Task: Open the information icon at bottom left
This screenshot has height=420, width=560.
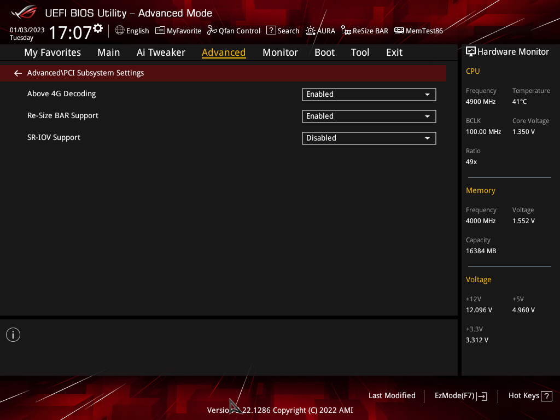Action: (x=13, y=334)
